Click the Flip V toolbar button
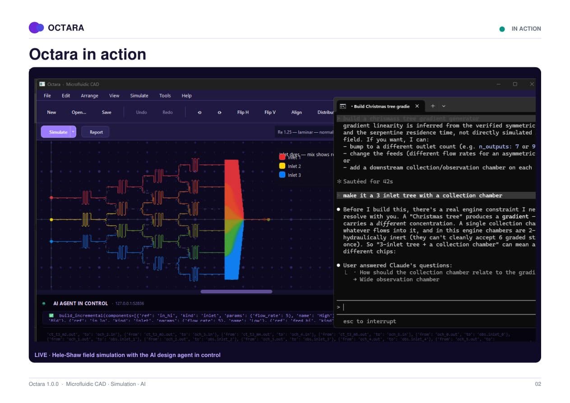The height and width of the screenshot is (403, 570). click(270, 112)
